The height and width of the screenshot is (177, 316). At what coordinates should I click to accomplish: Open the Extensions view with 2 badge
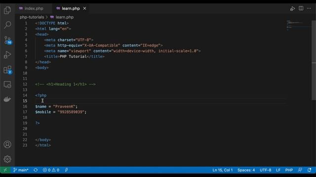point(8,70)
